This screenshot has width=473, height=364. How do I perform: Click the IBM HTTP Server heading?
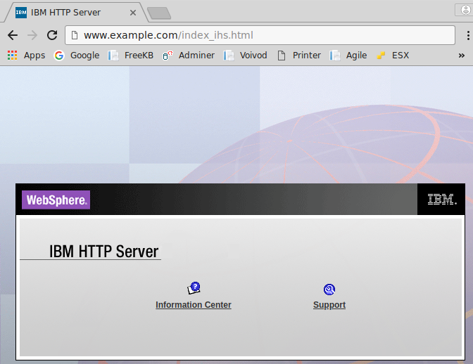pyautogui.click(x=103, y=252)
